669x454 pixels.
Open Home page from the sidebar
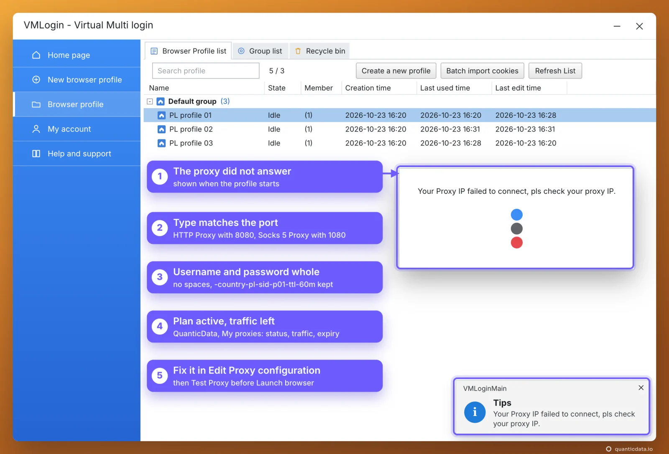(77, 55)
